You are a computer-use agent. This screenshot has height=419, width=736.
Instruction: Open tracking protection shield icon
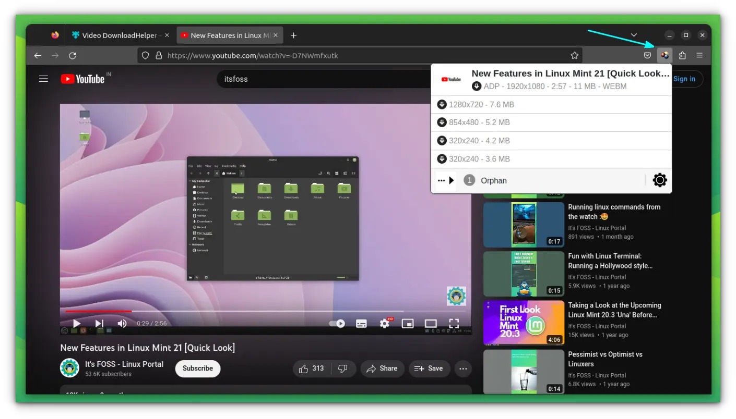coord(146,55)
